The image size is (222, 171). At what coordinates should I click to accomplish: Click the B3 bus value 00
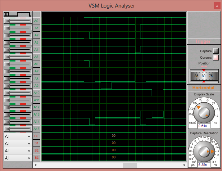click(114, 157)
